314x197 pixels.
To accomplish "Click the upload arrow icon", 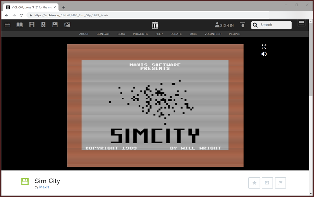I will [x=243, y=25].
